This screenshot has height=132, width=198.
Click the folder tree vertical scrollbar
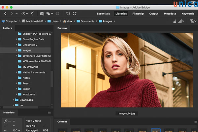pyautogui.click(x=52, y=79)
